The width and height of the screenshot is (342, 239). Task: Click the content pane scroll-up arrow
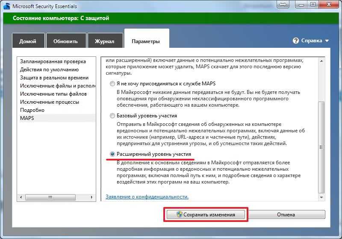pyautogui.click(x=321, y=61)
